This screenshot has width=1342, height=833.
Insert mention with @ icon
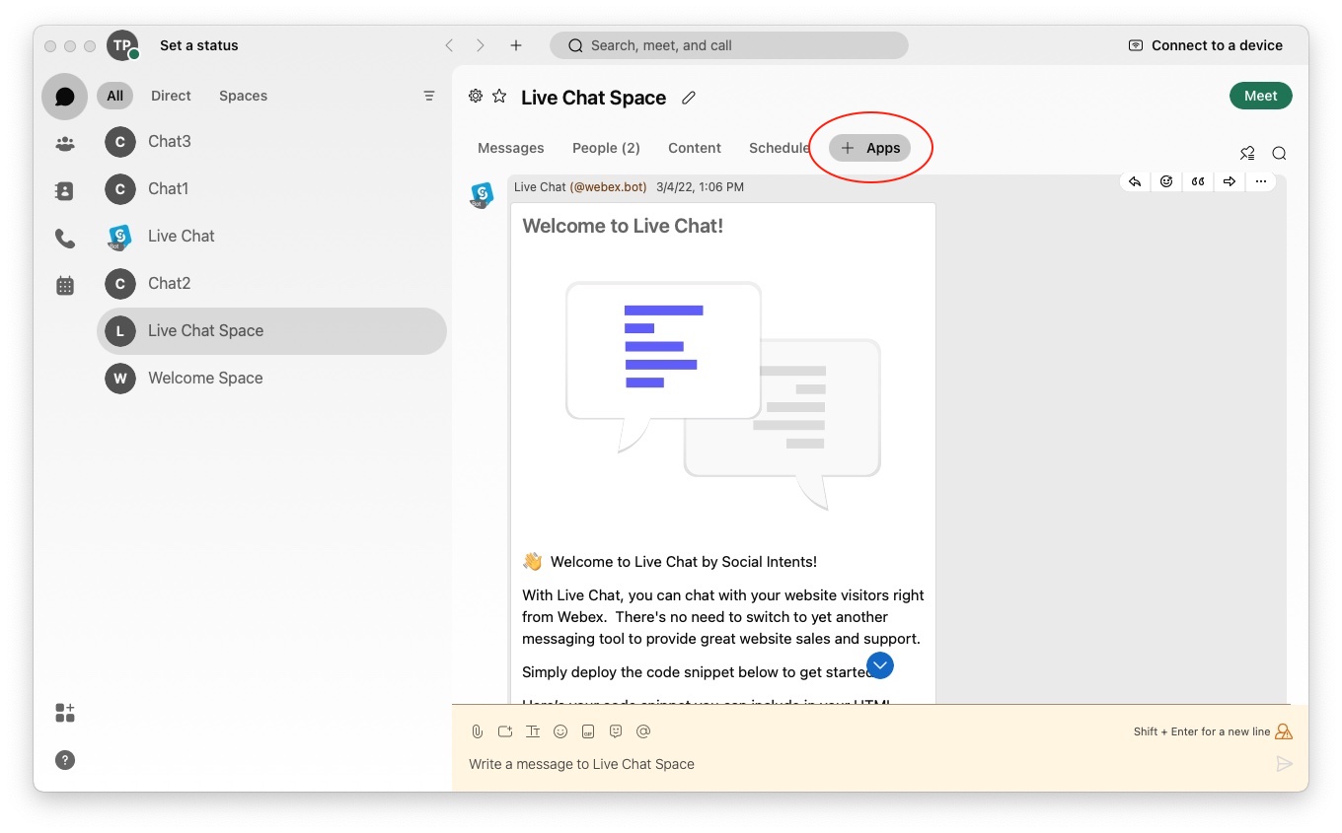click(643, 731)
